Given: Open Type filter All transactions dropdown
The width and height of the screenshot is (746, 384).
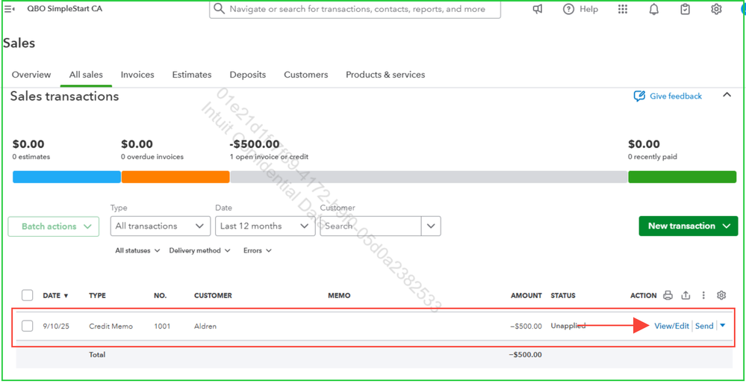Looking at the screenshot, I should 161,226.
